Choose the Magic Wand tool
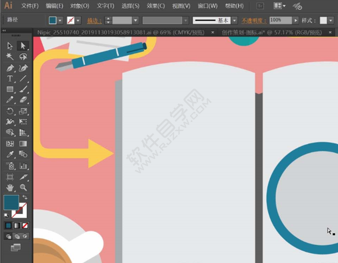The height and width of the screenshot is (263, 338). (10, 57)
